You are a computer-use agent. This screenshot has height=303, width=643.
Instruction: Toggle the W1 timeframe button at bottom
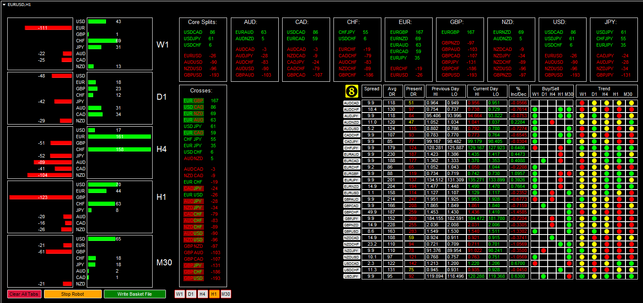[180, 294]
